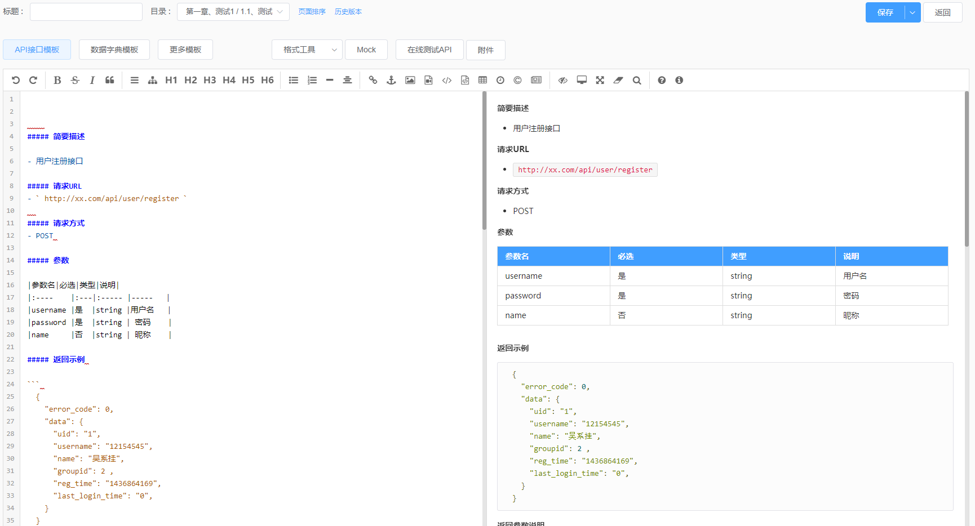This screenshot has width=975, height=526.
Task: Click editor line 22 返回示例 heading
Action: tap(56, 359)
